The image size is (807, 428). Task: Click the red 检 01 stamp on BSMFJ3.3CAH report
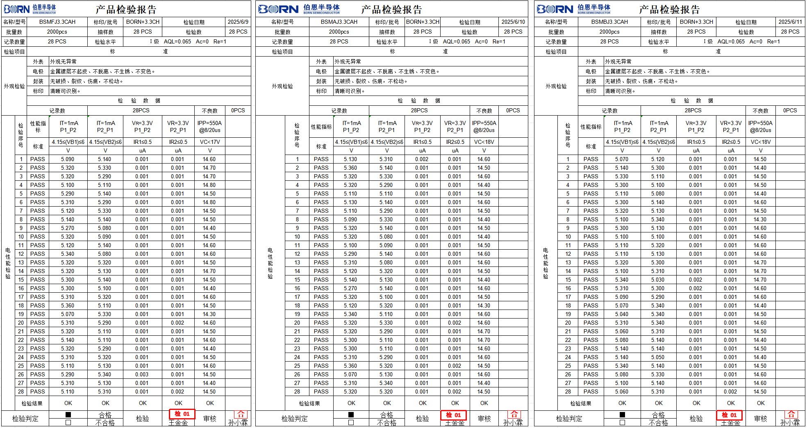tap(182, 414)
